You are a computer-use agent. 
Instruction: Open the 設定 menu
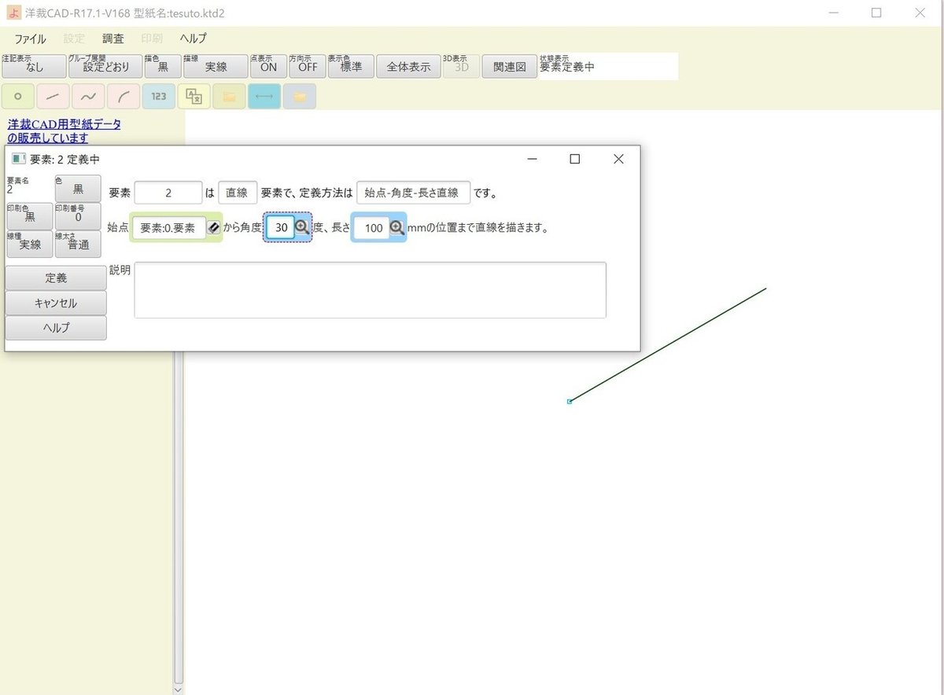tap(74, 39)
